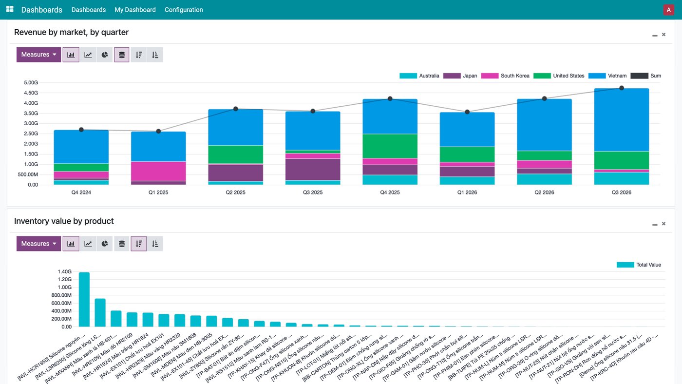
Task: Click the Q1 2025 South Korea bar segment
Action: click(x=158, y=171)
